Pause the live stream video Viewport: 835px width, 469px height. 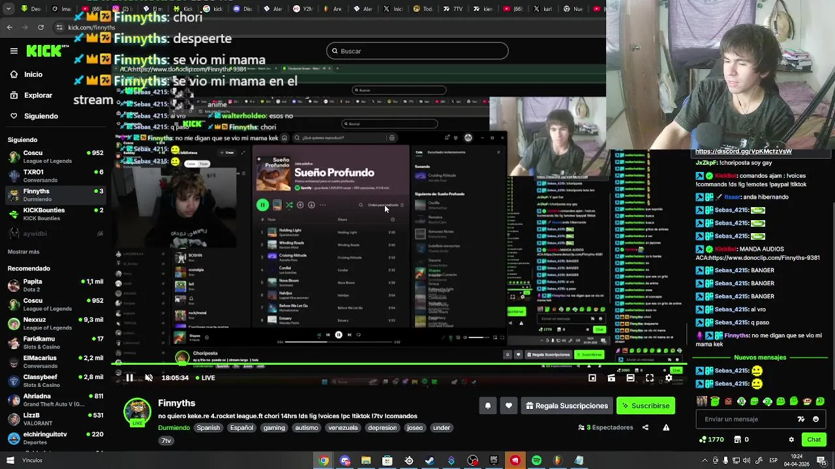click(130, 378)
